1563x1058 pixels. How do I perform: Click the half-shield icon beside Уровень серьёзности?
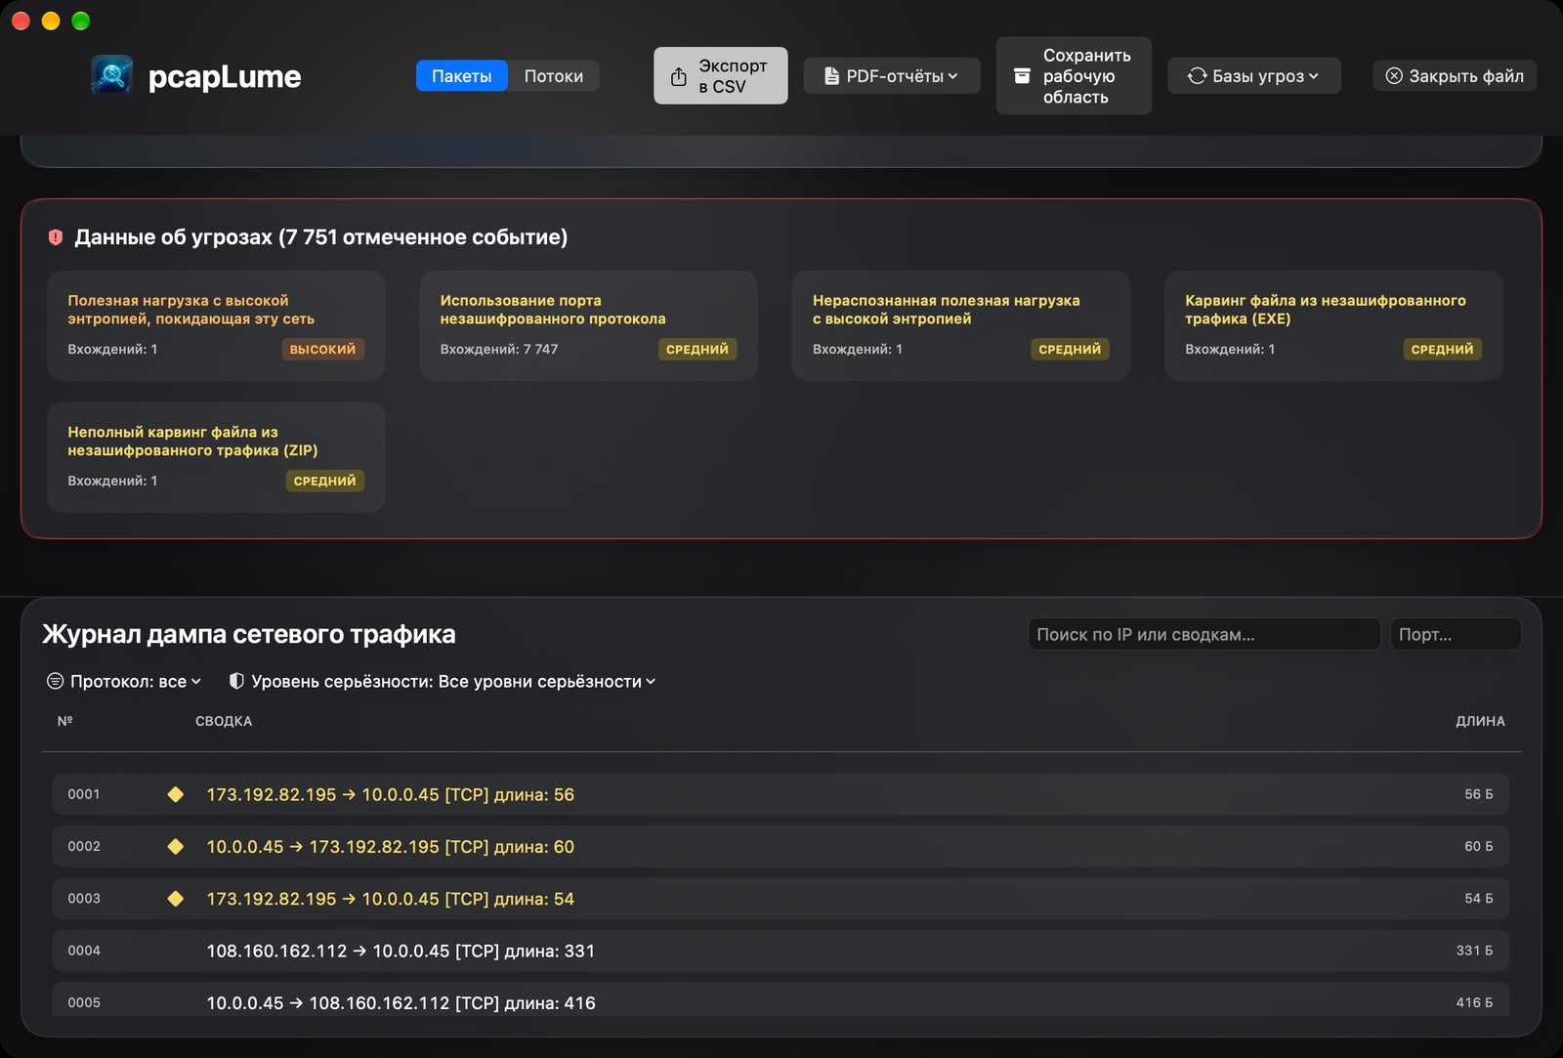tap(236, 681)
